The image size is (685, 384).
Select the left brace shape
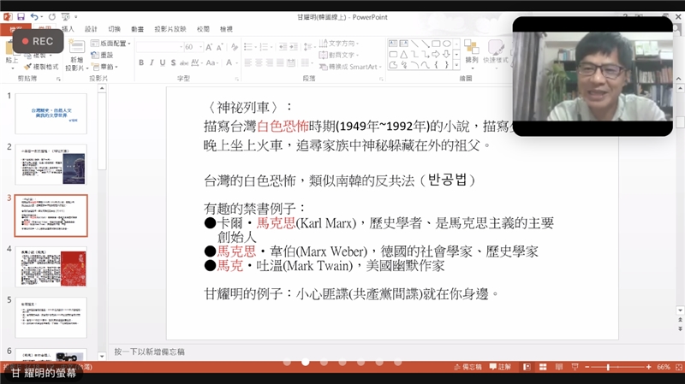click(436, 65)
